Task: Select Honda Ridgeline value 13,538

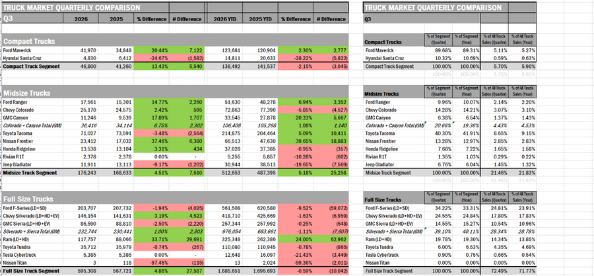Action: click(x=81, y=149)
